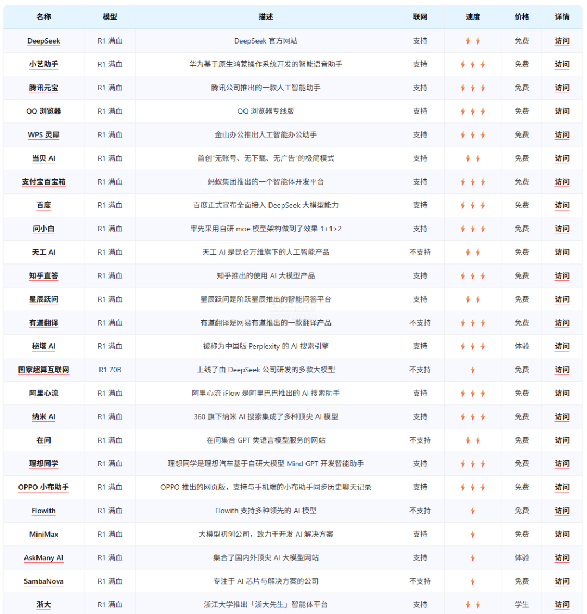Click 访问 in the 问小白 row
This screenshot has width=587, height=614.
562,229
